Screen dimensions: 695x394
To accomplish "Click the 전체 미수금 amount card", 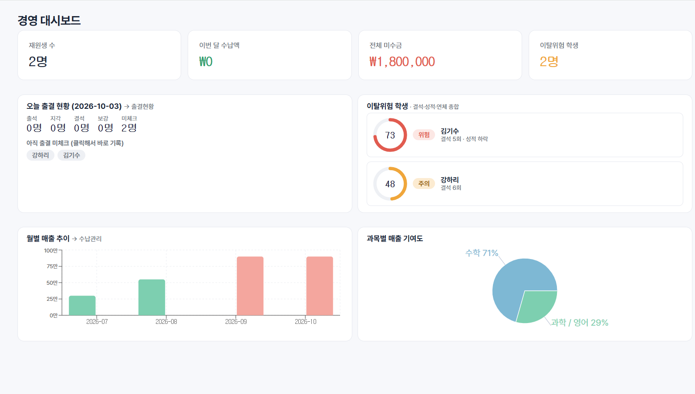I will (x=440, y=55).
